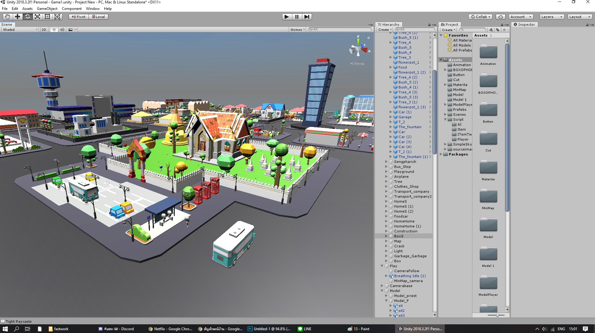Screen dimensions: 595x333
Task: Switch to LINE in taskbar
Action: [x=304, y=329]
